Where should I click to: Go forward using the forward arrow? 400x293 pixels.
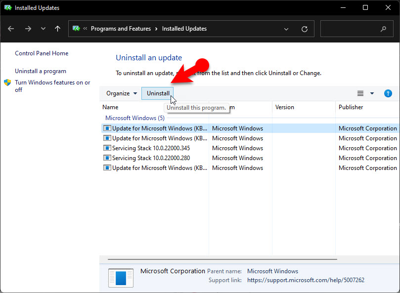[28, 29]
